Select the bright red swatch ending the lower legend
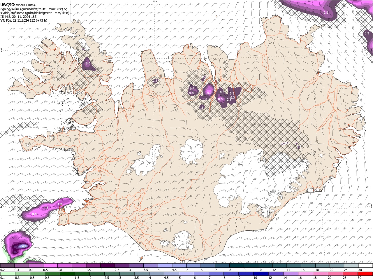Image resolution: width=373 pixels, height=280 pixels. (x=365, y=274)
